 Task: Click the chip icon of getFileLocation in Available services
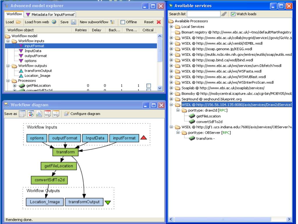[192, 116]
